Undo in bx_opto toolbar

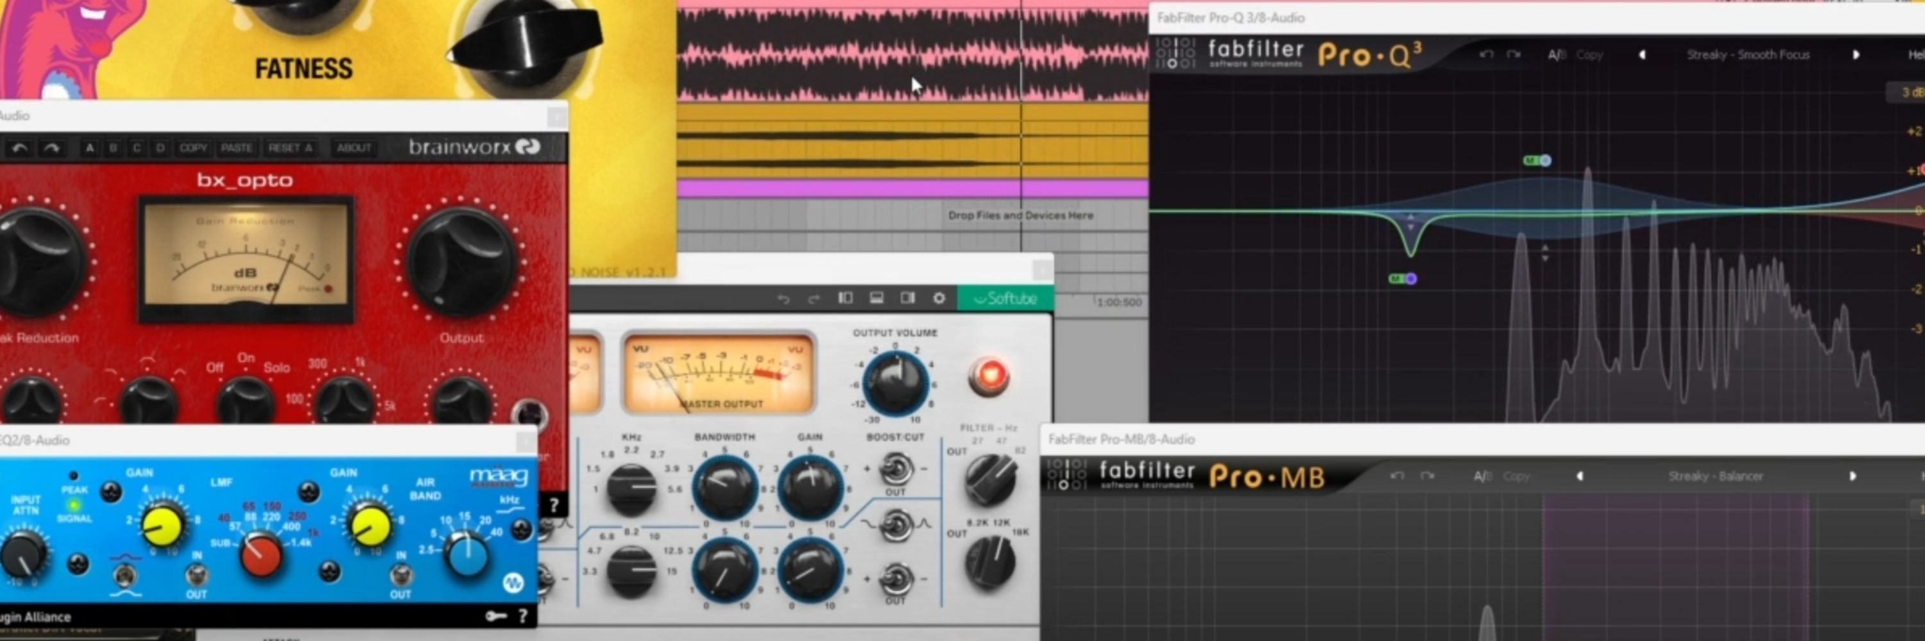[20, 148]
